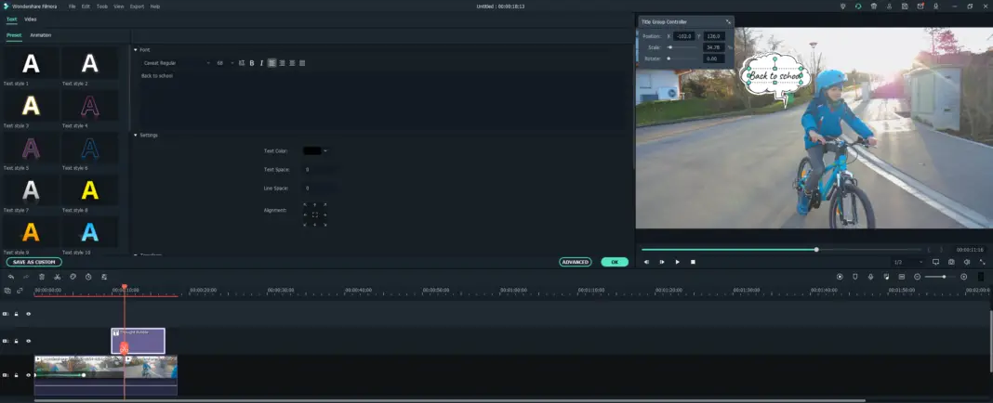Viewport: 993px width, 403px height.
Task: Click the preview playback progress slider
Action: [x=780, y=249]
